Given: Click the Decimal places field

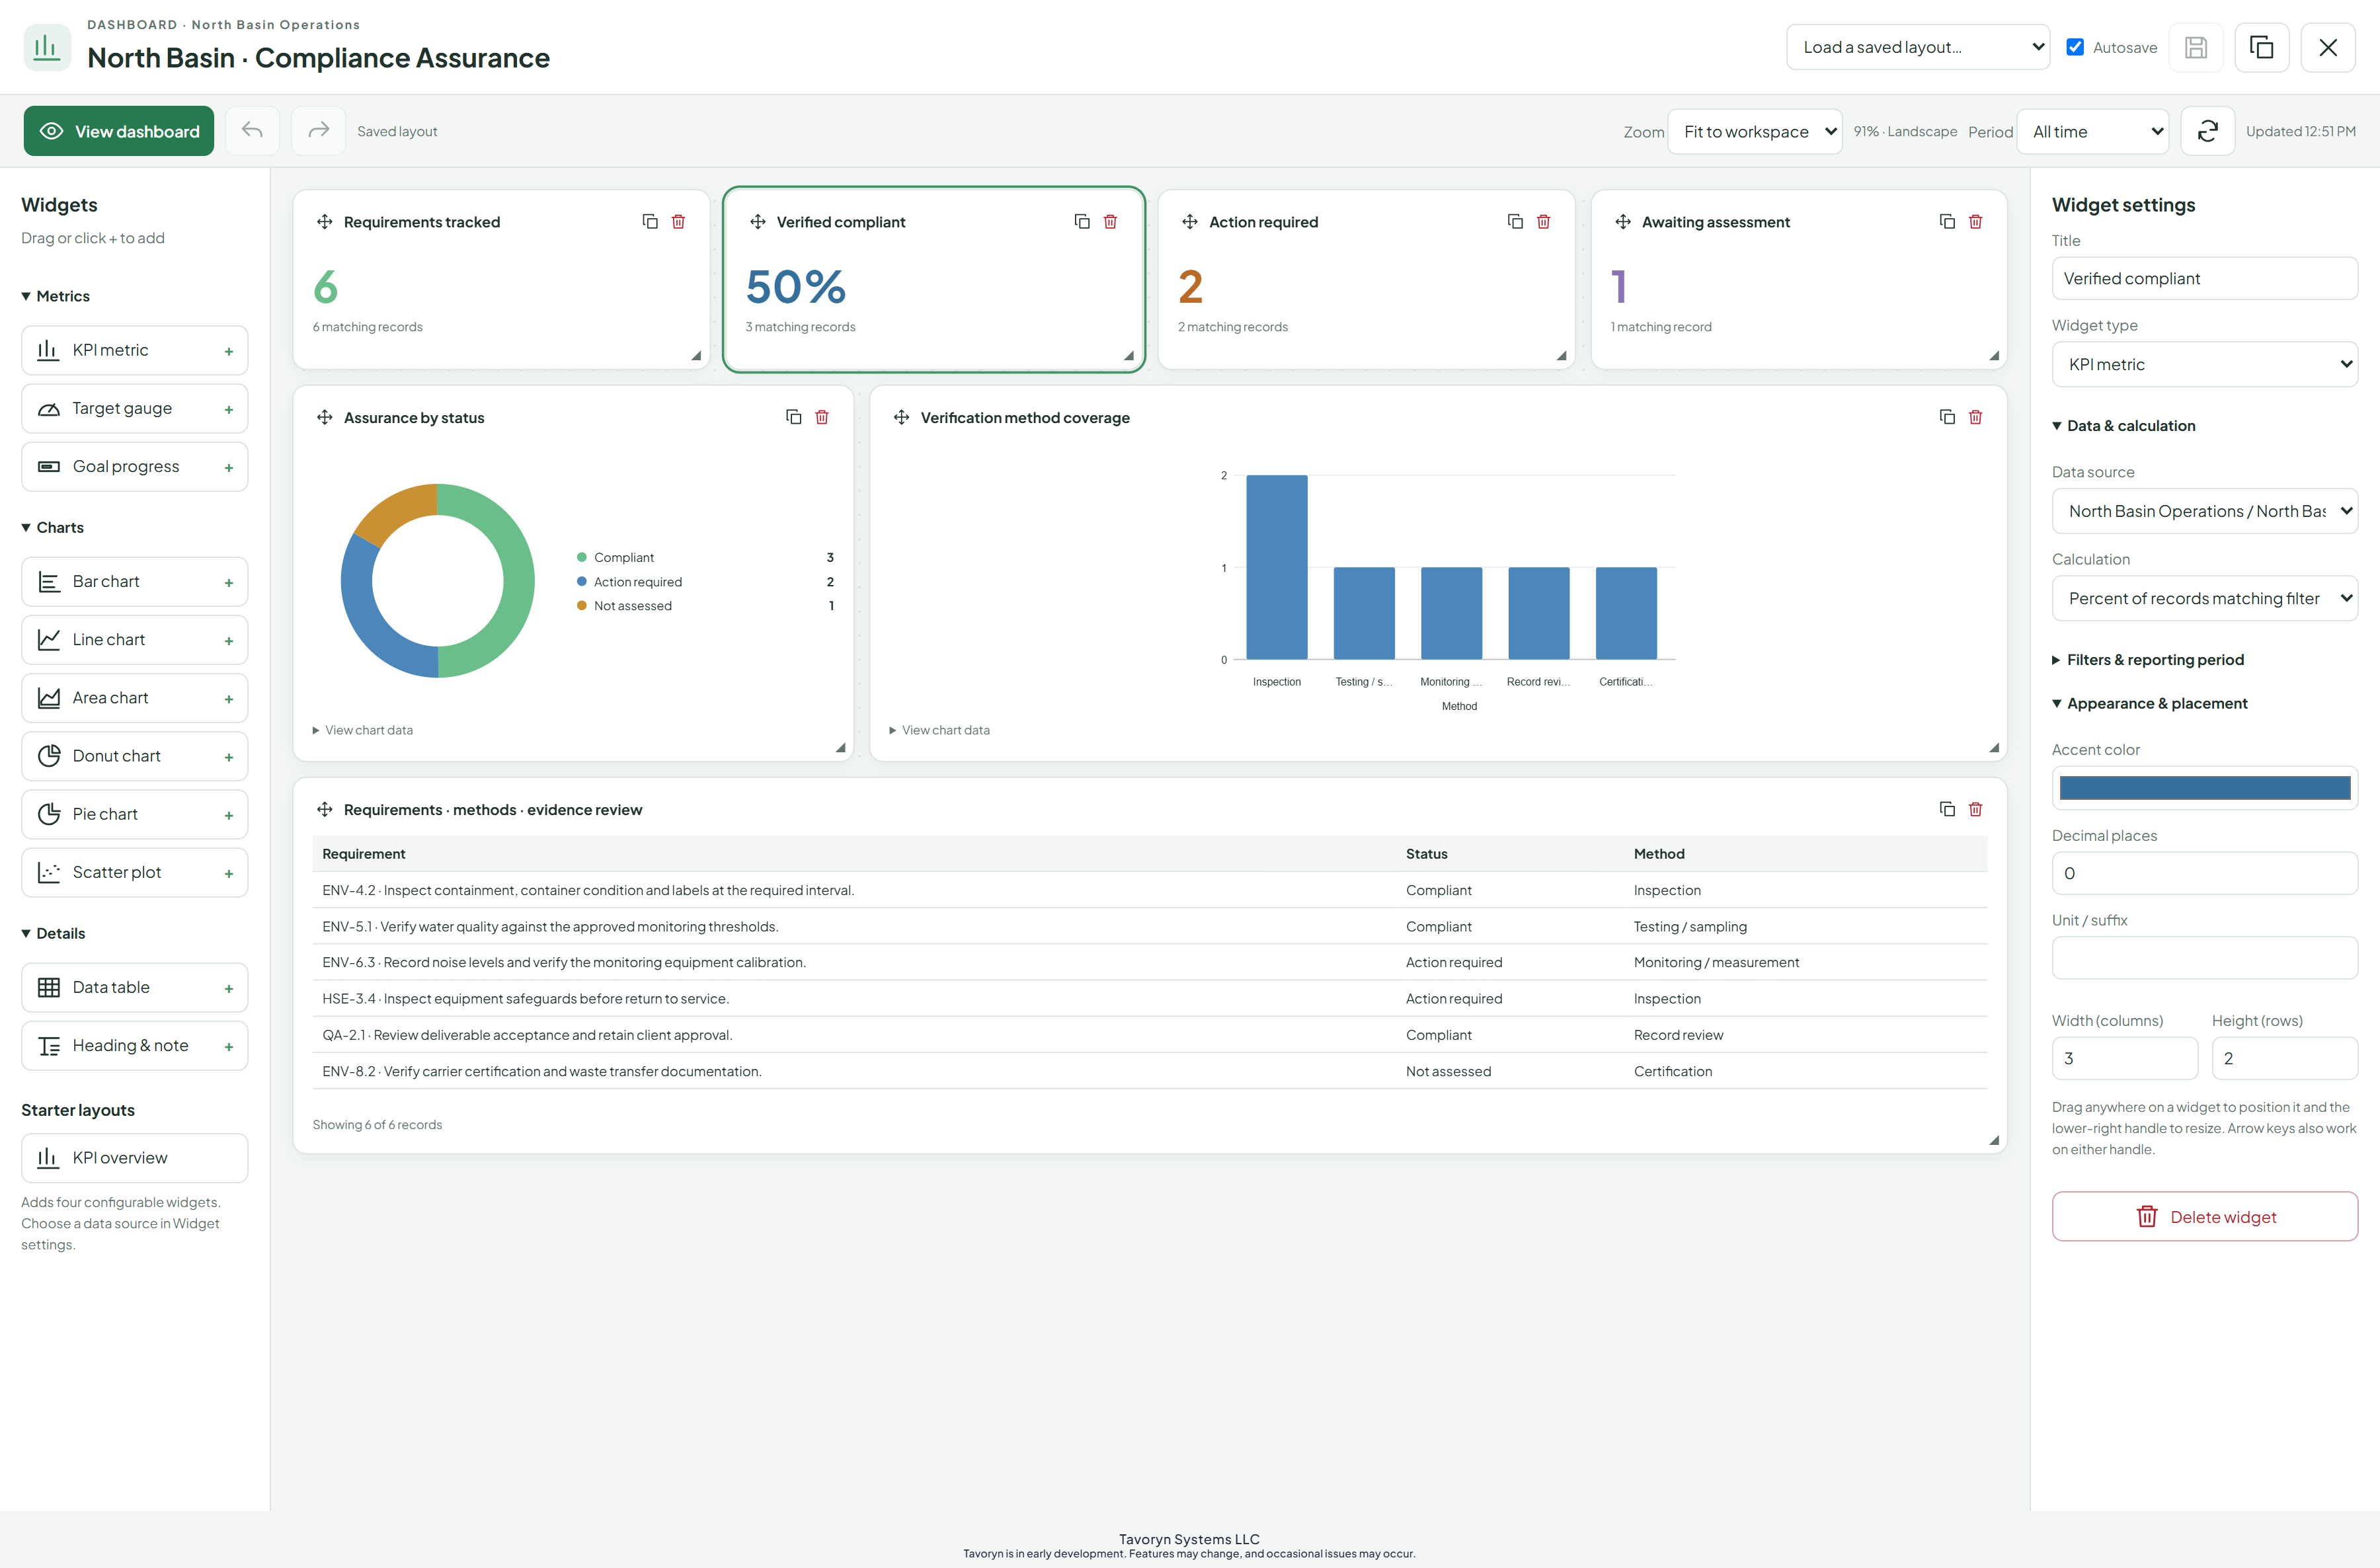Looking at the screenshot, I should (2204, 873).
